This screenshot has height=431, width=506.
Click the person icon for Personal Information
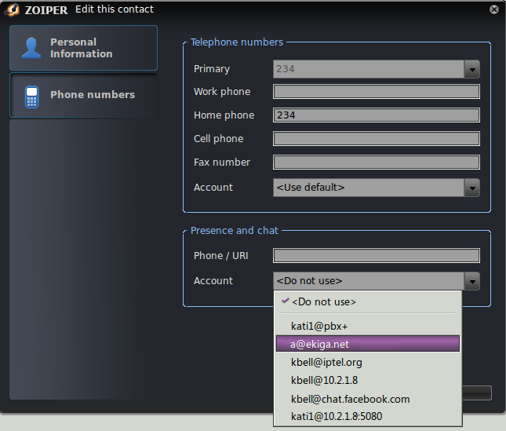pos(31,48)
